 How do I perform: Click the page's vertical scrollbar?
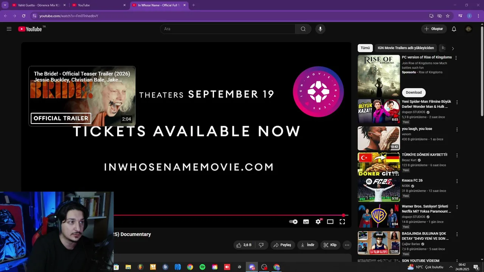482,70
